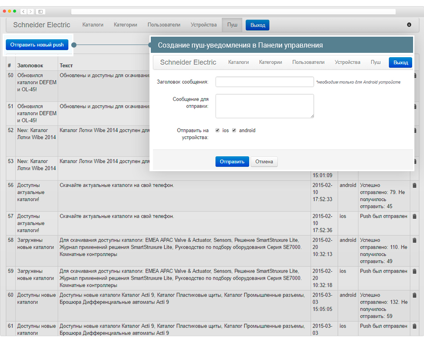424x341 pixels.
Task: Delete push notification row 61
Action: pos(414,327)
